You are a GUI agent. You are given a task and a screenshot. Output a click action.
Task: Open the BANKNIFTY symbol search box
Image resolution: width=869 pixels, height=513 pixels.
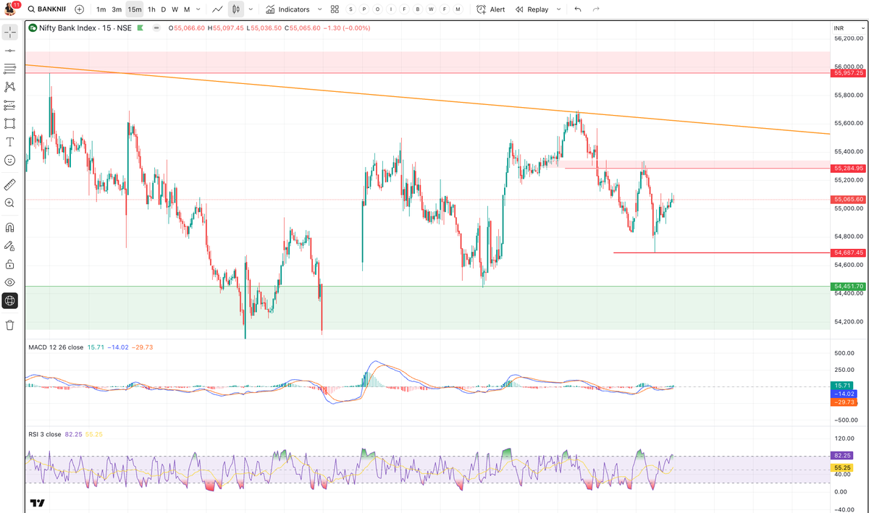point(46,9)
